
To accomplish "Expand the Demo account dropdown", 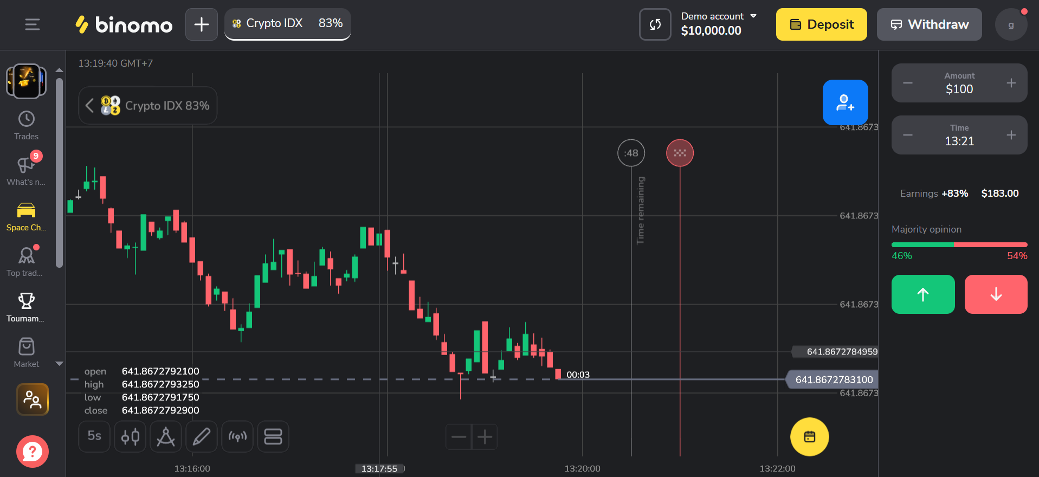I will pyautogui.click(x=753, y=16).
